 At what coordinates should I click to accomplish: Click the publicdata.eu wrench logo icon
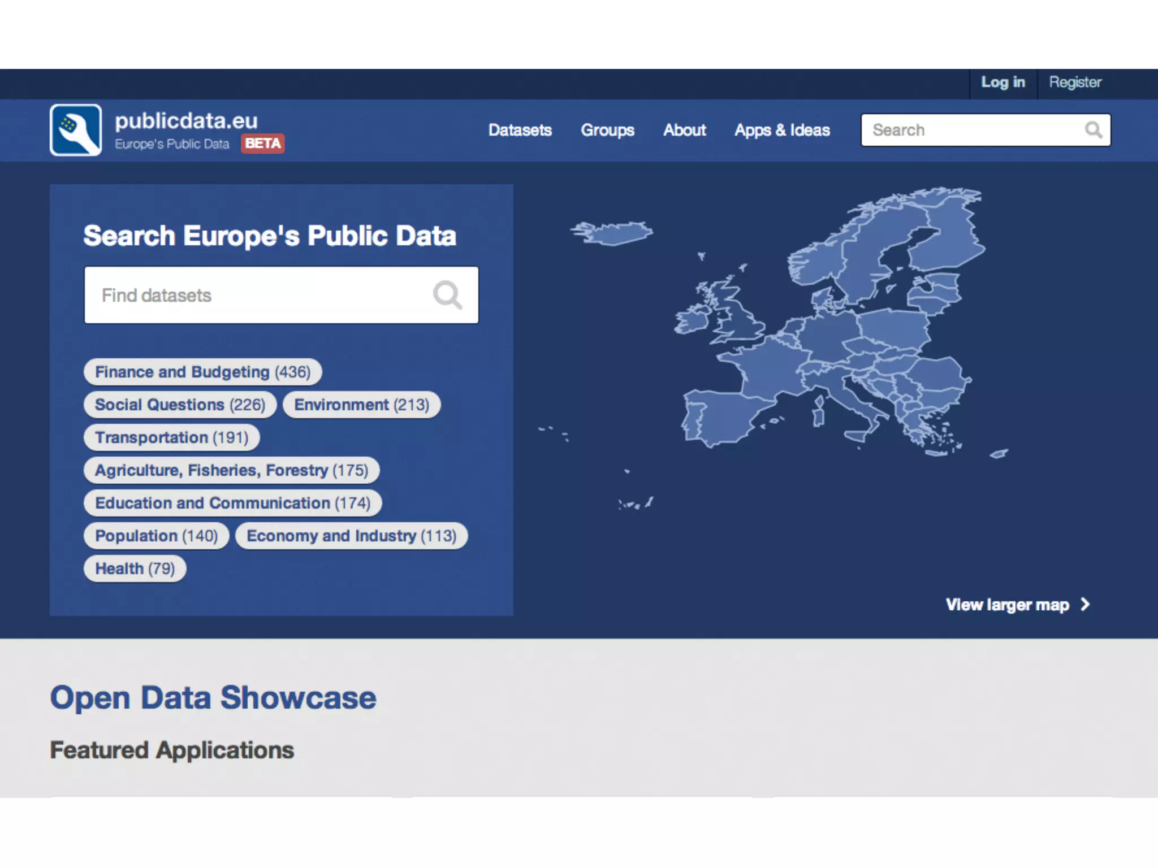(x=76, y=130)
